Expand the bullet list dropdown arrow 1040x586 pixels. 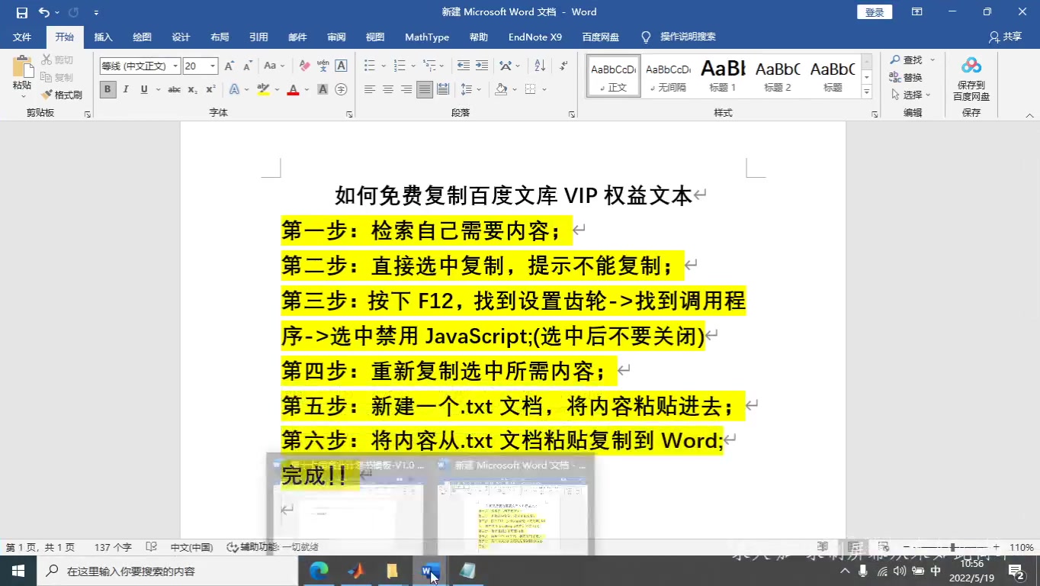[x=384, y=66]
